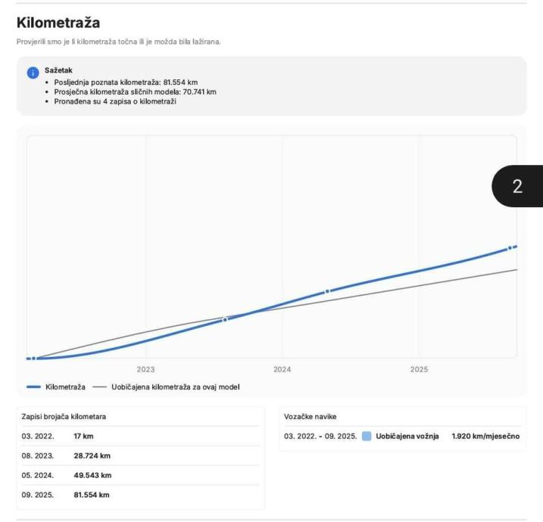
Task: Toggle the Kilometraža legend label
Action: coord(65,387)
